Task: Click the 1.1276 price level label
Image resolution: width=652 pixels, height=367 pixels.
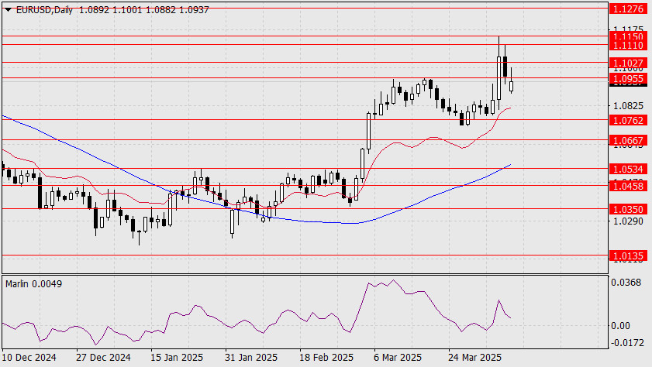Action: coord(628,9)
